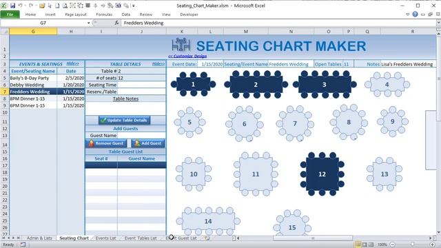441x248 pixels.
Task: Click the Reserv./Table input cell
Action: (141, 92)
